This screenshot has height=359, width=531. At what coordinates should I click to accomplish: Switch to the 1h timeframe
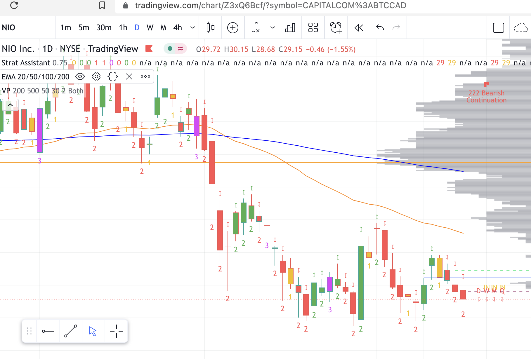pyautogui.click(x=123, y=28)
